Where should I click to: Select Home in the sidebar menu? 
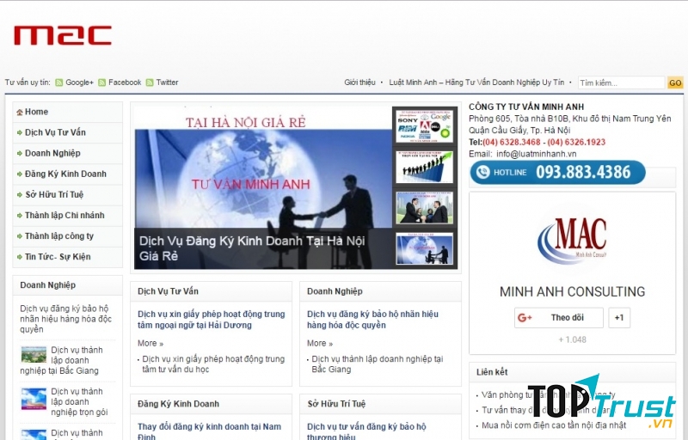tap(68, 112)
